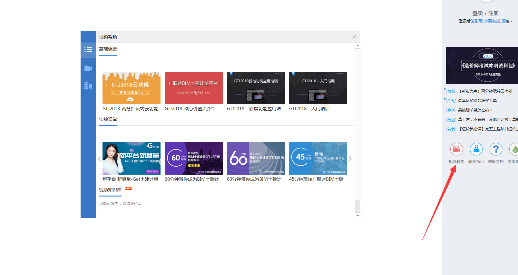Open the 实战课堂 section heading

(108, 119)
